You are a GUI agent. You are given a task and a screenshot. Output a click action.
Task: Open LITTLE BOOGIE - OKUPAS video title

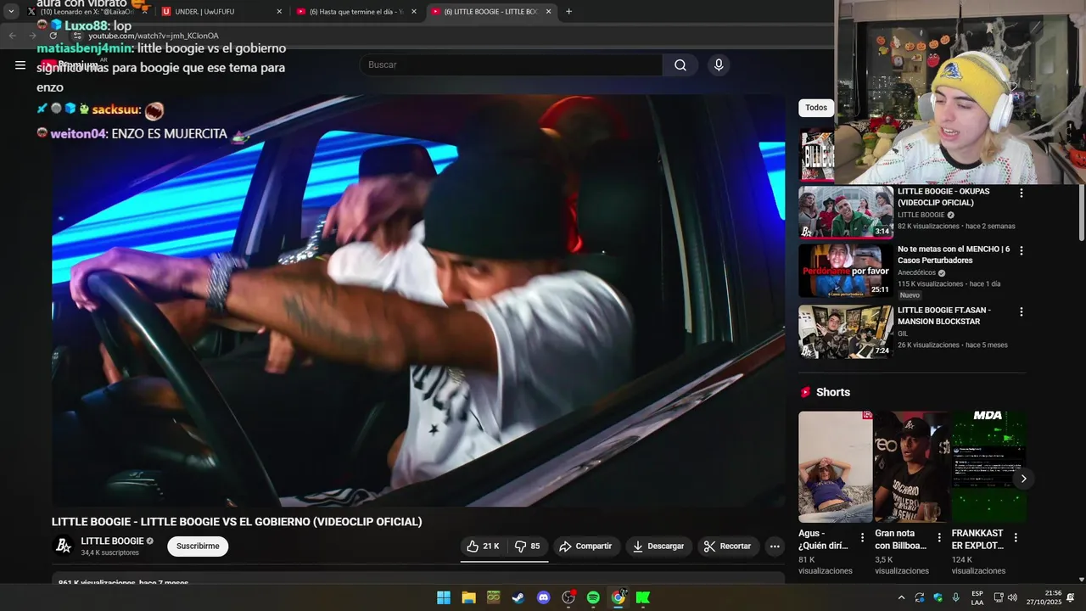(943, 197)
